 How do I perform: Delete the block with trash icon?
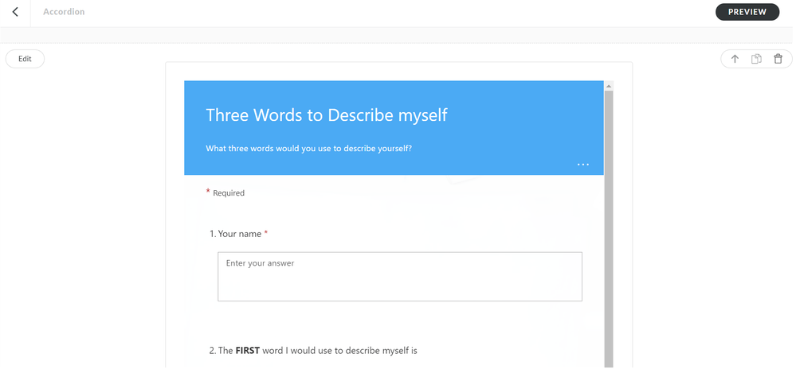[778, 59]
